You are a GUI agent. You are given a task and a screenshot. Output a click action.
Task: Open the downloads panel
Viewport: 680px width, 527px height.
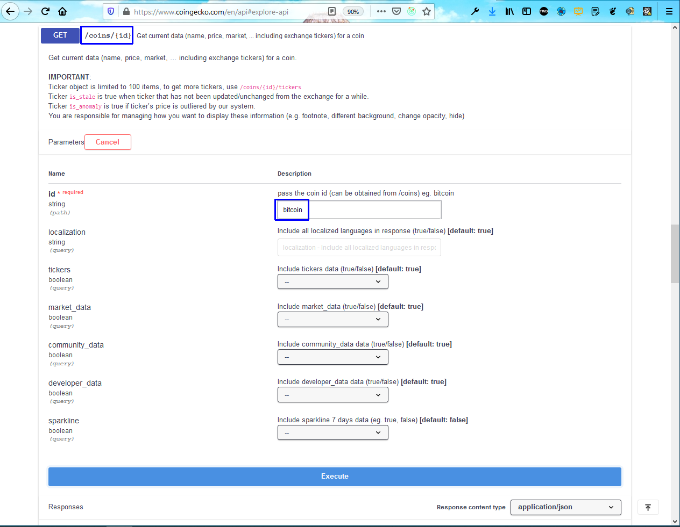pos(492,11)
